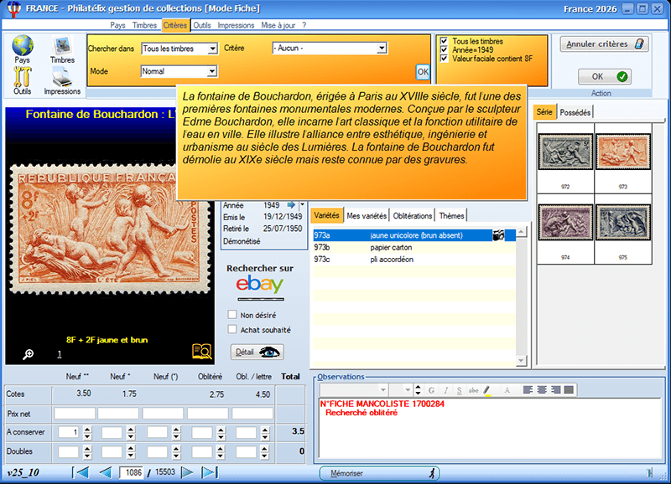
Task: Apply underline (S) in Observations
Action: click(x=459, y=390)
